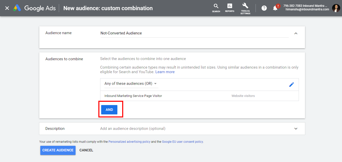Open the Learn more link
Screen dimensions: 342x162
click(165, 72)
